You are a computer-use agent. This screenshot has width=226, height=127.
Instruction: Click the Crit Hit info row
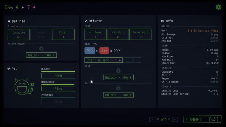point(190,38)
